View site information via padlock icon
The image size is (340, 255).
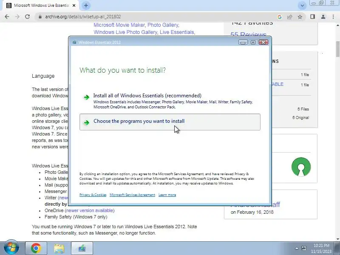point(40,17)
